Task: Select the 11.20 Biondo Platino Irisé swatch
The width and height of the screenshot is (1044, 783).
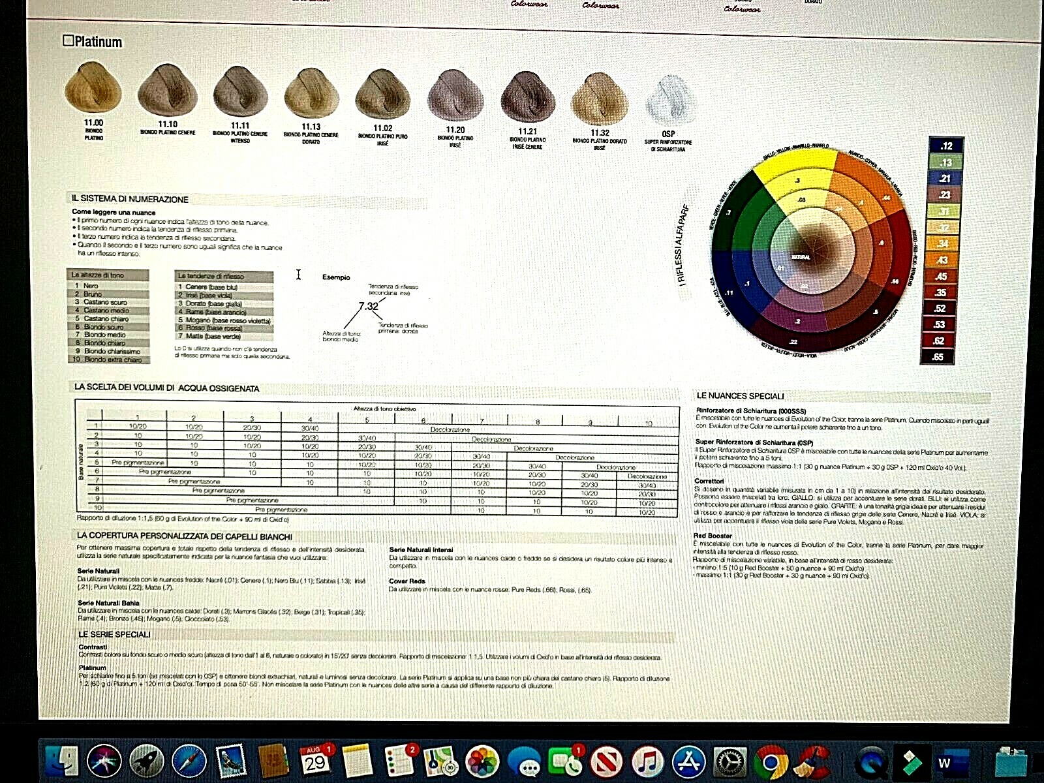Action: pos(455,97)
